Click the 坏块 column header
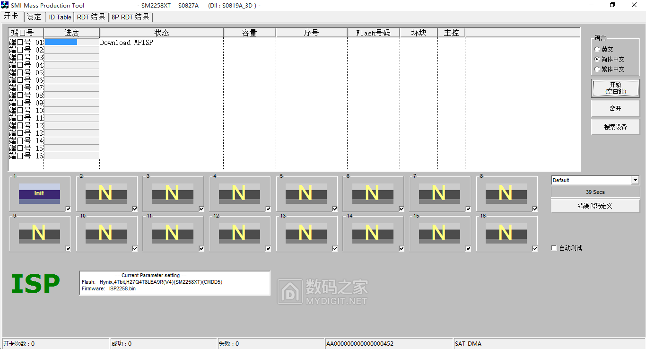Screen dimensions: 646x349 click(419, 33)
